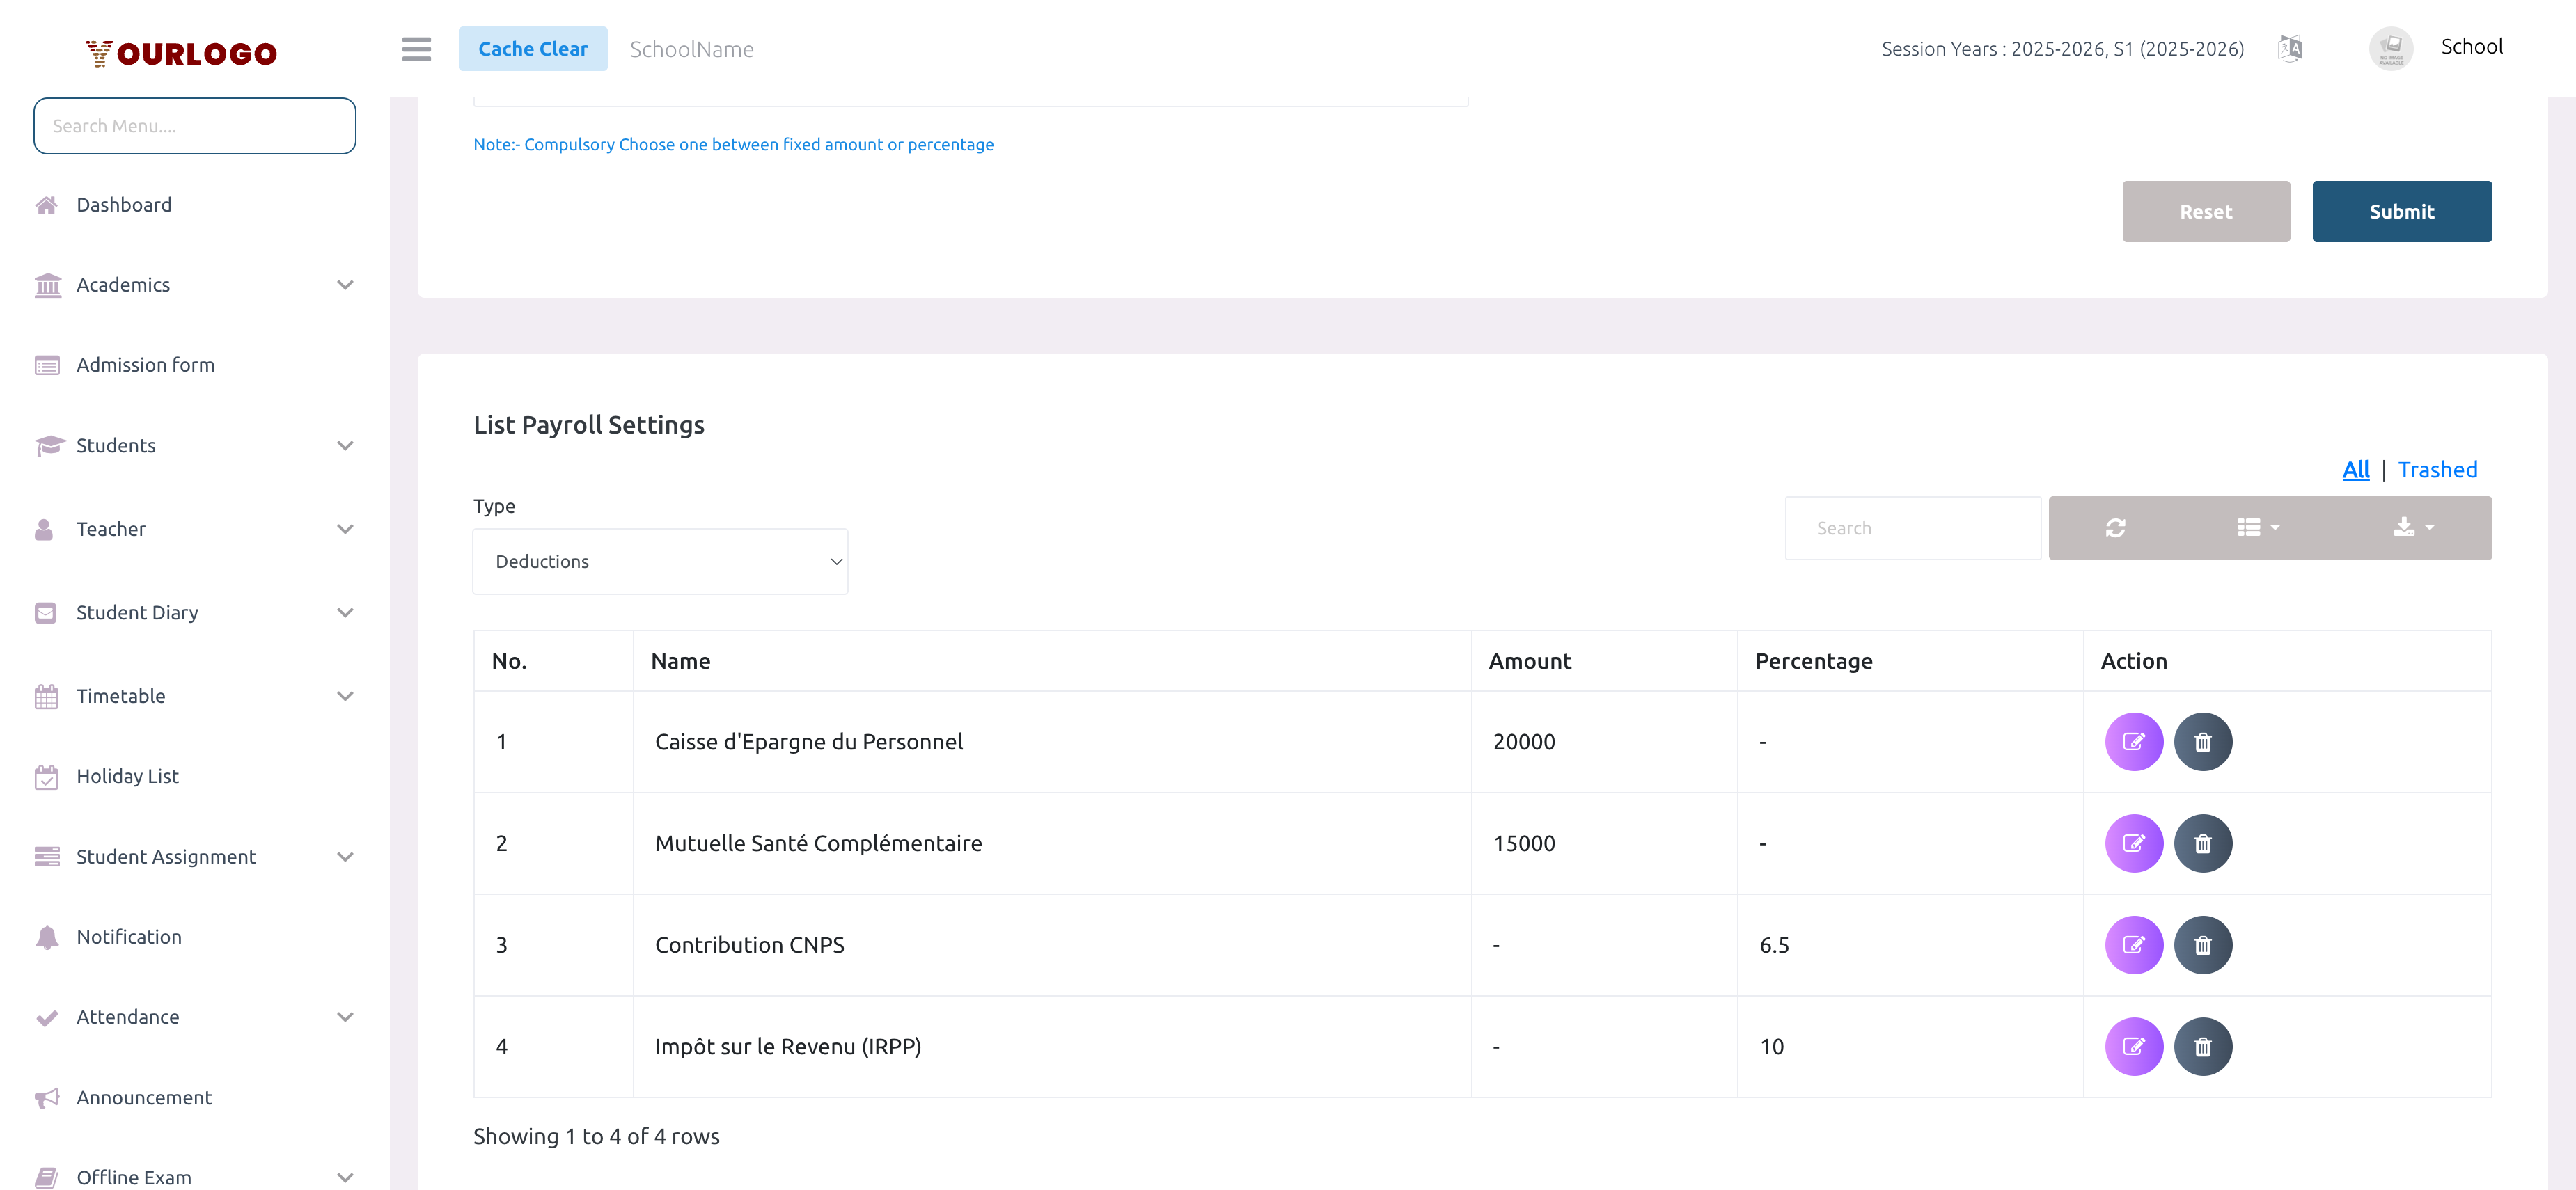Go to Notification menu item
The image size is (2576, 1190).
[x=129, y=936]
